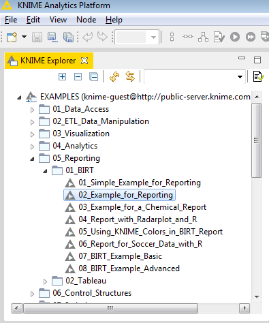
Task: Select 08_BIRT_Example_Advanced workflow
Action: point(129,268)
